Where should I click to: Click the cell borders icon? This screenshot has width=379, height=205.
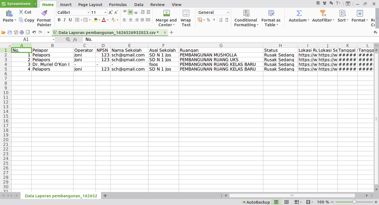(77, 20)
